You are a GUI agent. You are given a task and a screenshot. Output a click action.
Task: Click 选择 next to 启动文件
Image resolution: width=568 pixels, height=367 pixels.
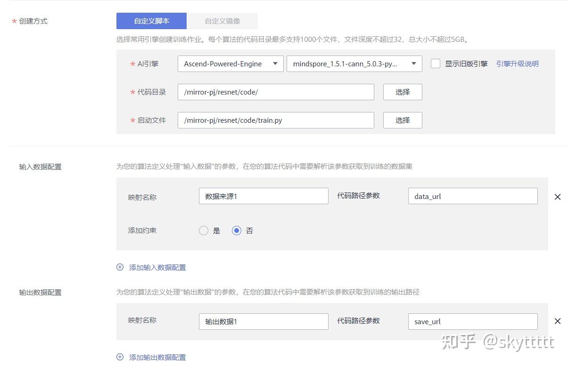[402, 120]
